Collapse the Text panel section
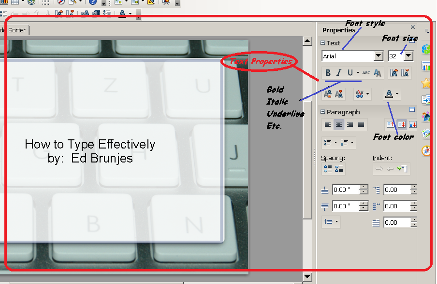 click(x=323, y=43)
